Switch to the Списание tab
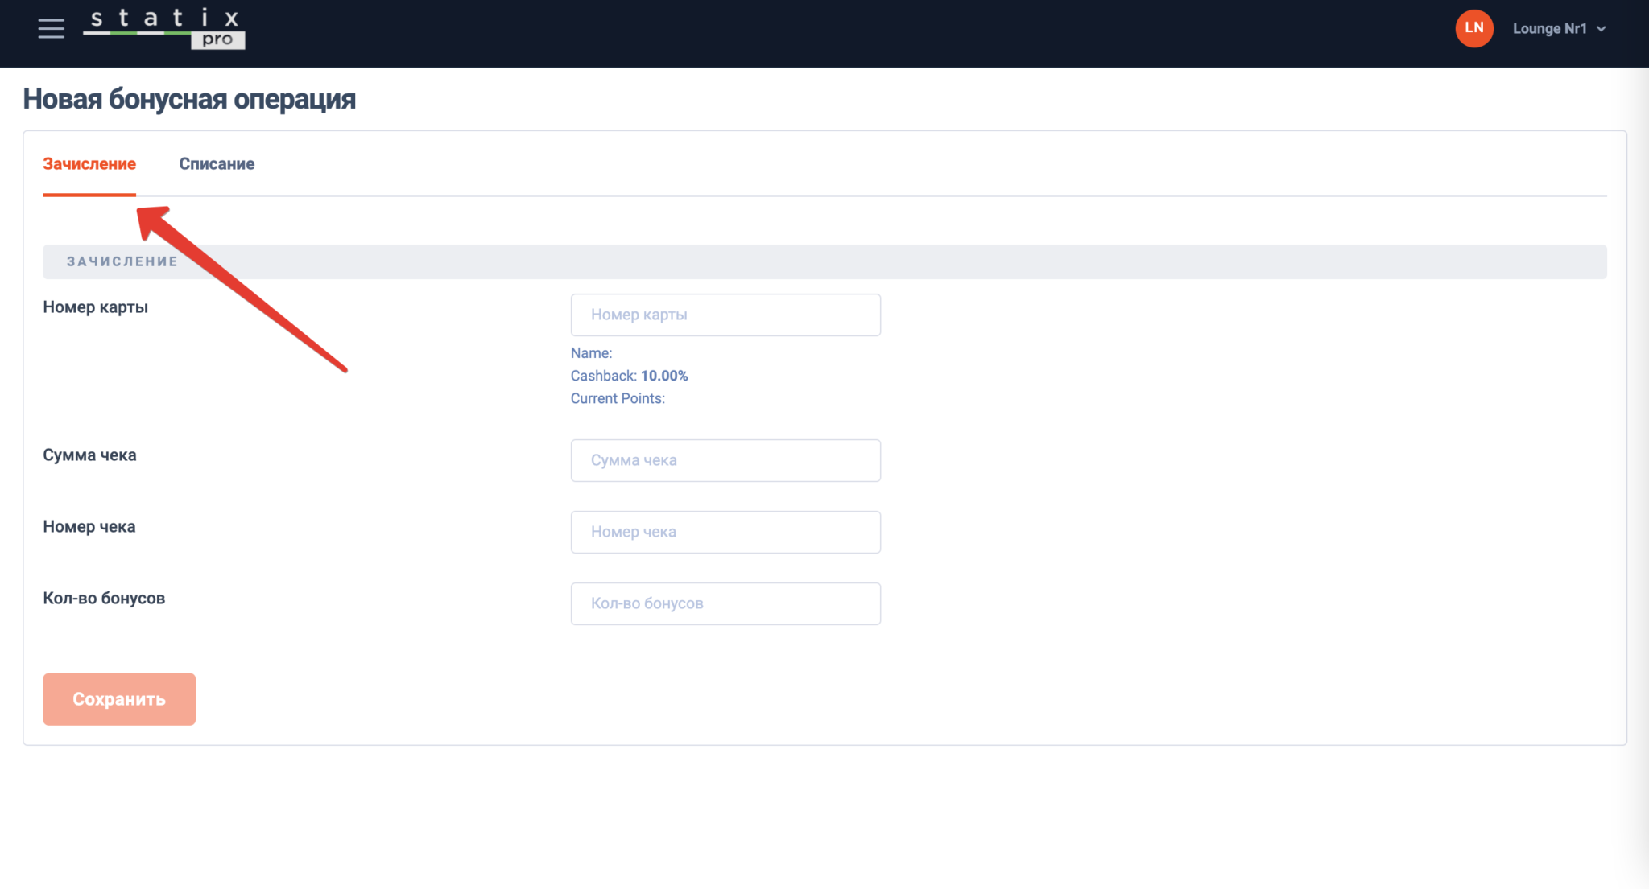 pos(216,163)
